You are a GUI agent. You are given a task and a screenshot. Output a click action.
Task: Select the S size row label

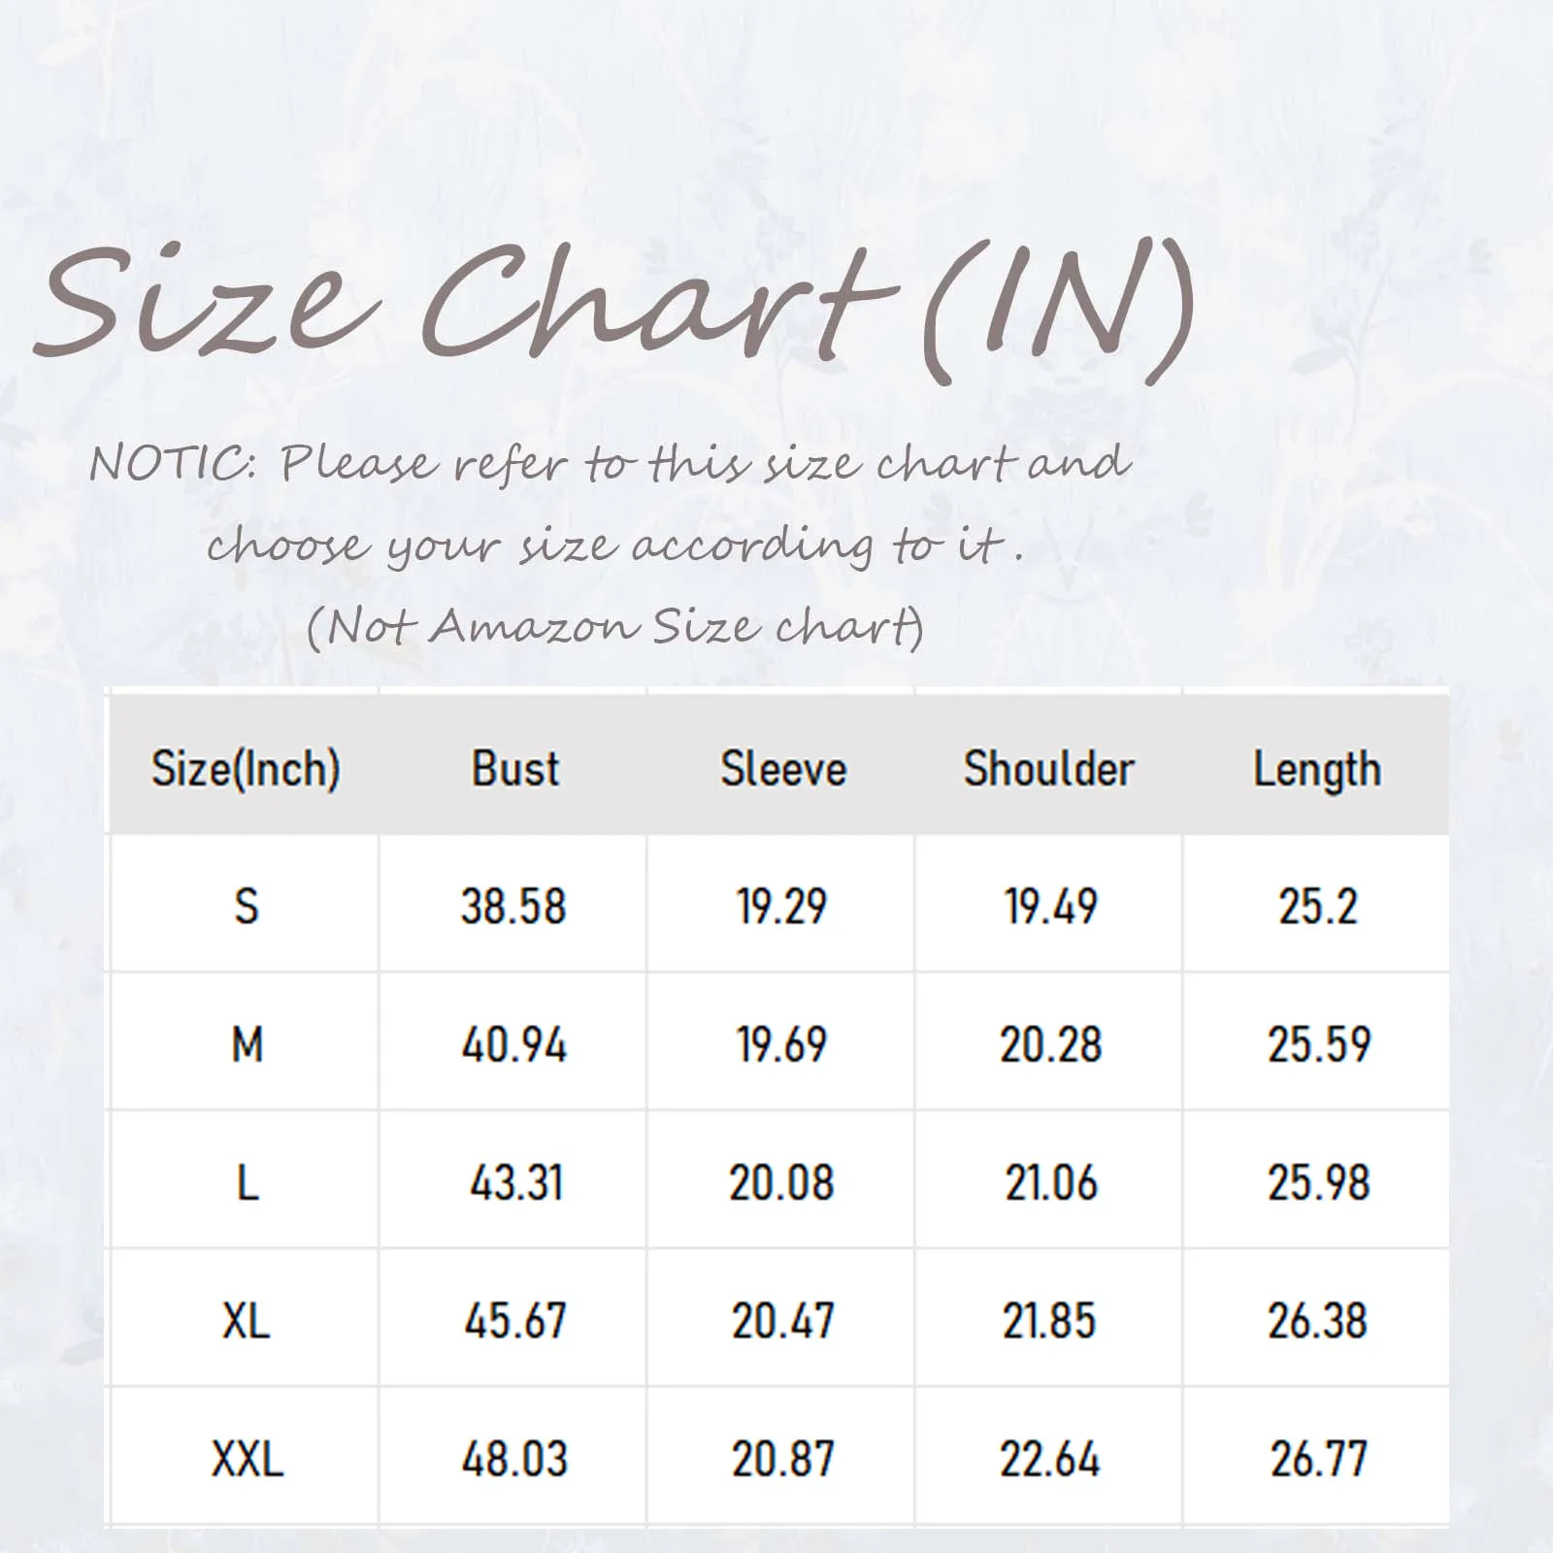coord(247,907)
